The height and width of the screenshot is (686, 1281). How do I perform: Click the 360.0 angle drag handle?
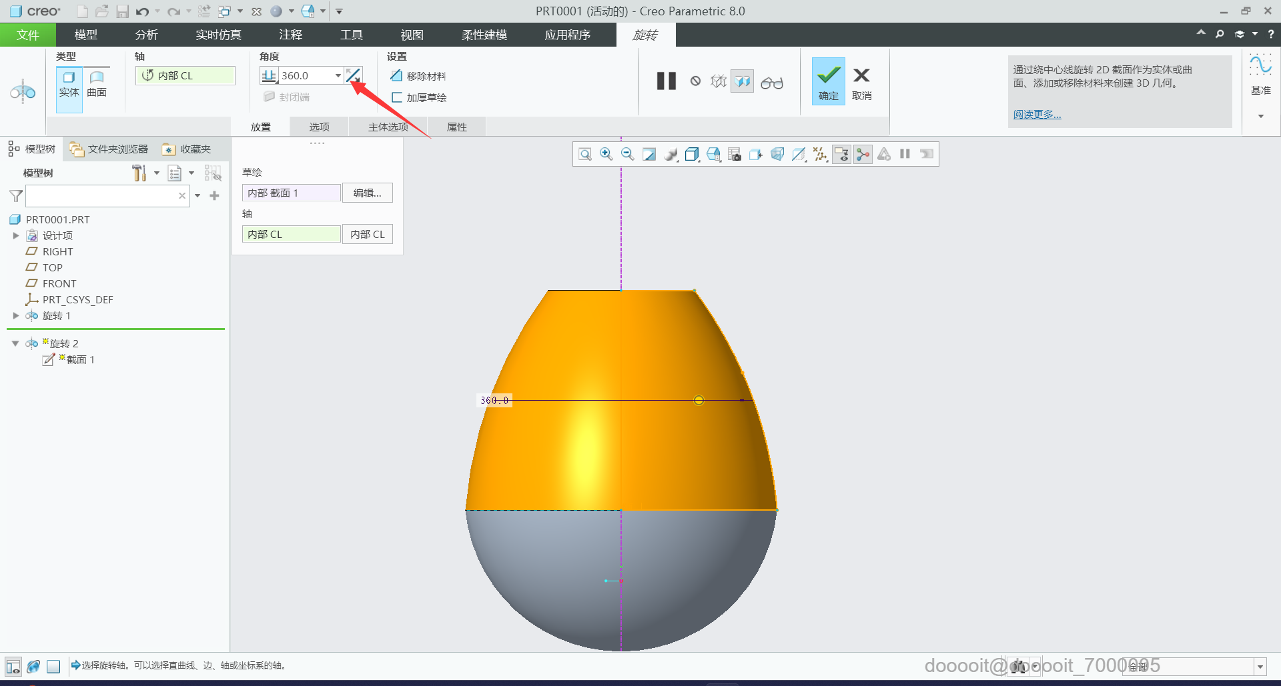coord(699,400)
